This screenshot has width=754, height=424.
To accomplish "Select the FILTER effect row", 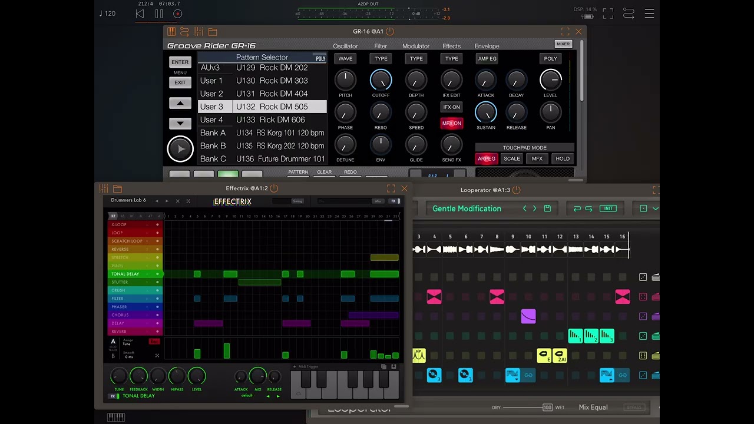I will click(135, 299).
